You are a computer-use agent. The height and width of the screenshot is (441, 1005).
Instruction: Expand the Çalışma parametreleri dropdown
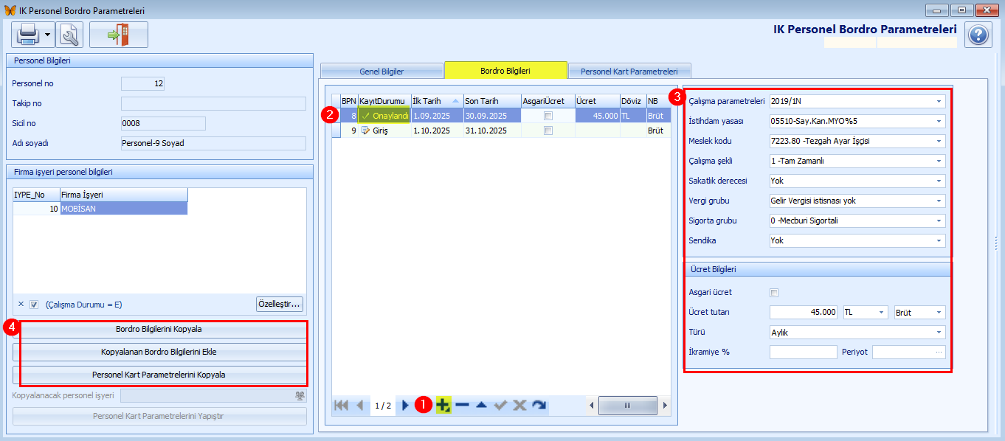pyautogui.click(x=939, y=101)
